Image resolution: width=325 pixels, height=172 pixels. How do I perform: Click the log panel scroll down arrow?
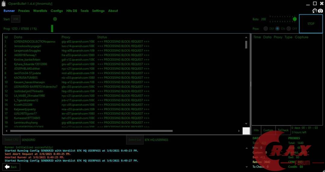pyautogui.click(x=246, y=167)
